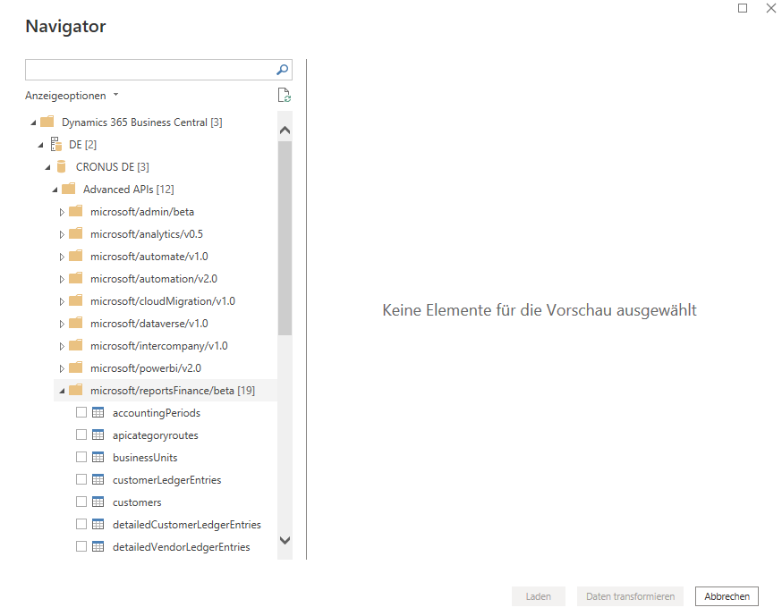Screen dimensions: 782x616
Task: Expand microsoft/powerbi/v2.0 with its arrow
Action: (x=62, y=369)
